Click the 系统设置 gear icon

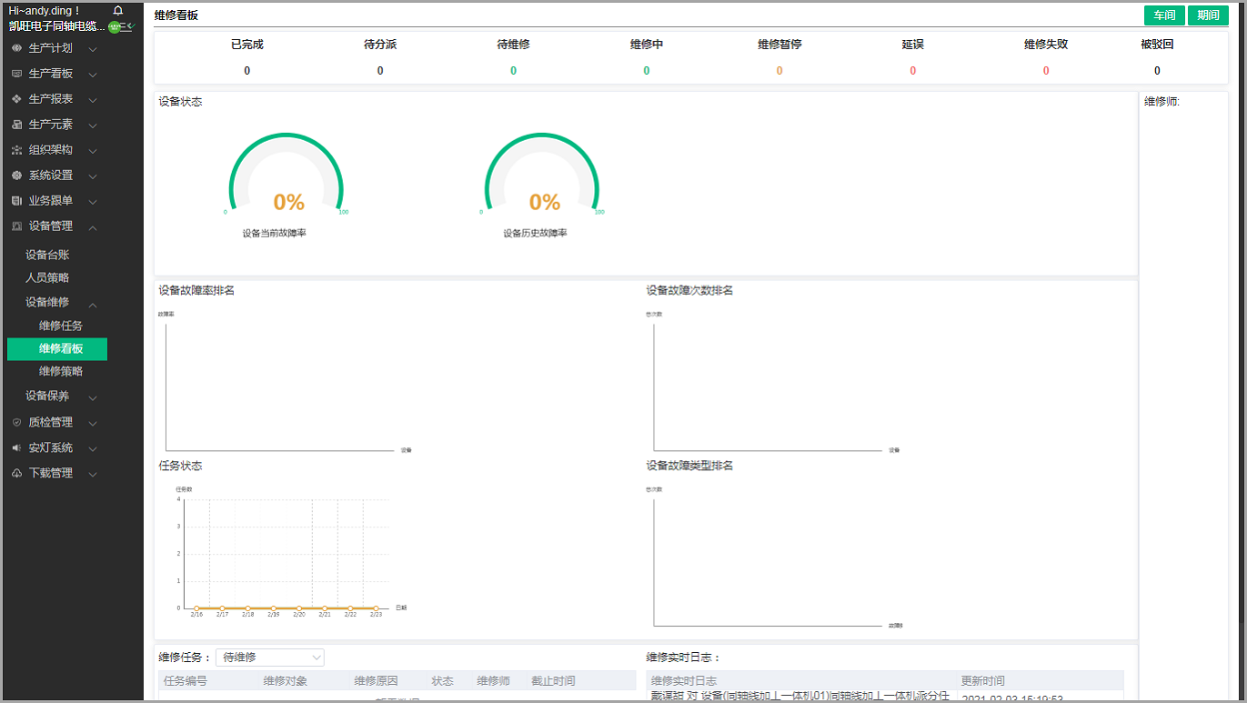16,176
